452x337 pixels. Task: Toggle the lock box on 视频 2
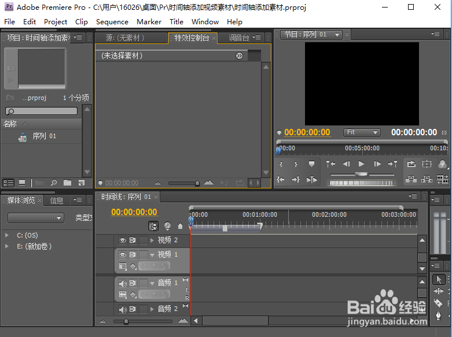pos(144,240)
